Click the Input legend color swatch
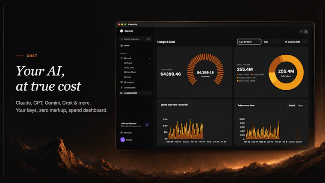The height and width of the screenshot is (183, 325). coord(237,74)
